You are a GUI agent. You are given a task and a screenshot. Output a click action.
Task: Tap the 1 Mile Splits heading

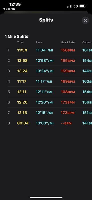click(16, 36)
